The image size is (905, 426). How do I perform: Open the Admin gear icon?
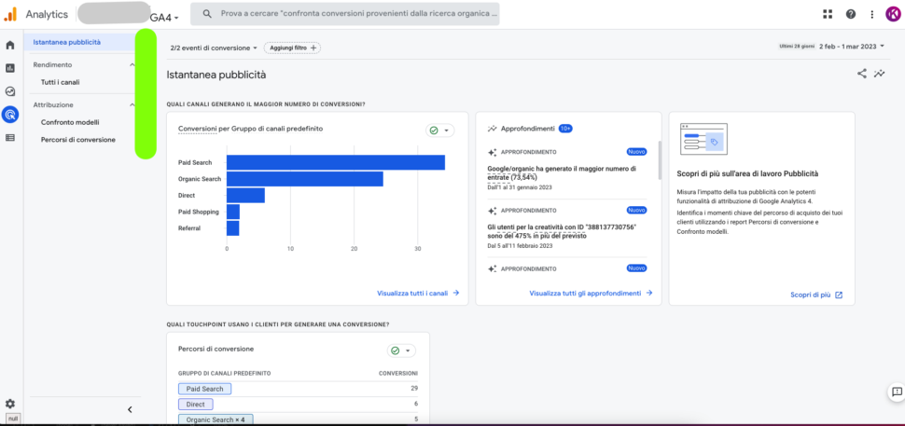(10, 404)
